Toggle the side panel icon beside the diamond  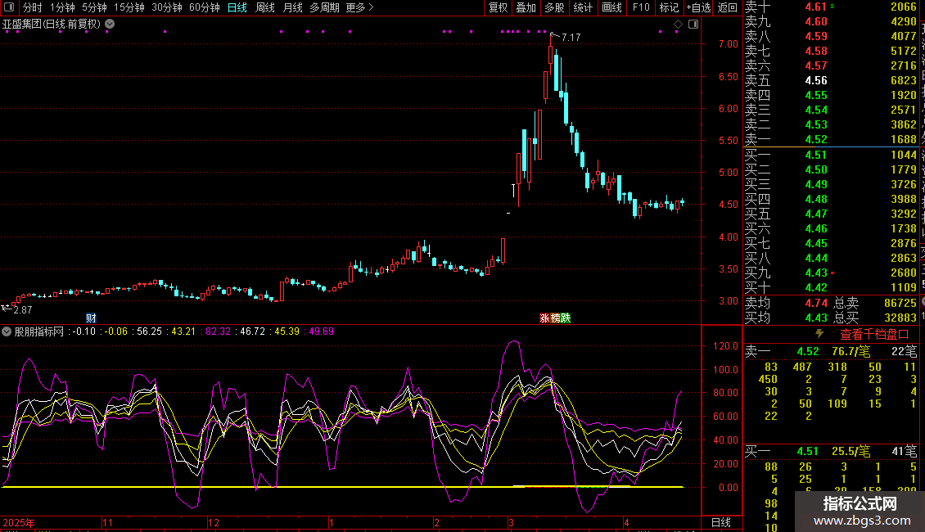693,25
